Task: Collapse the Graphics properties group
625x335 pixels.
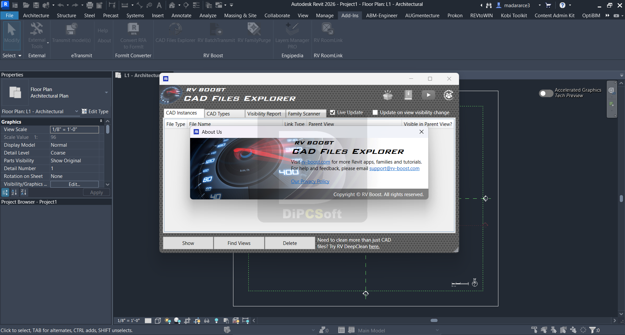Action: (x=101, y=121)
